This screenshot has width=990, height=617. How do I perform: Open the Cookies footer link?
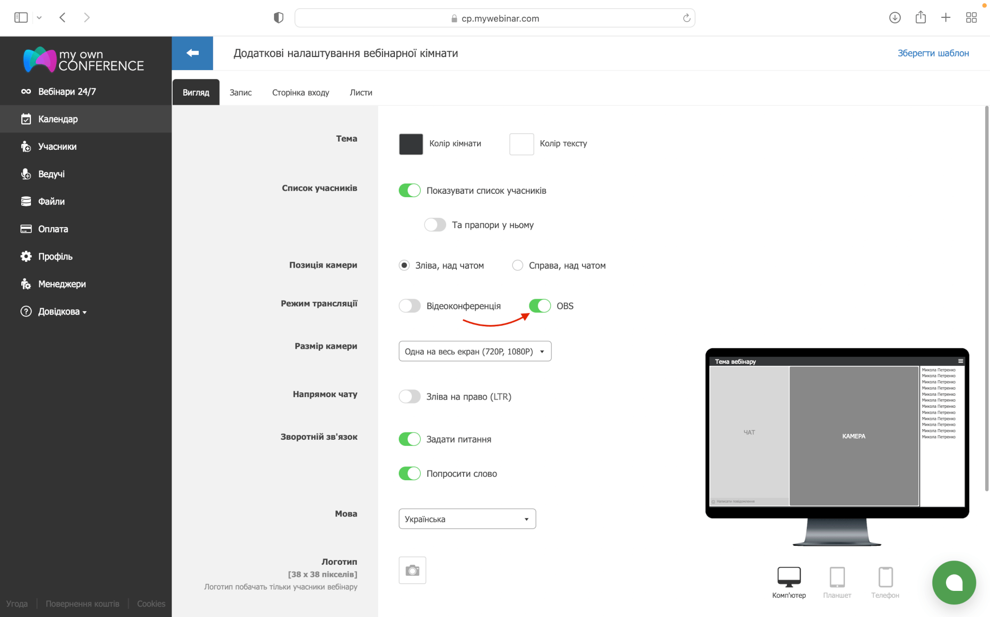point(151,603)
